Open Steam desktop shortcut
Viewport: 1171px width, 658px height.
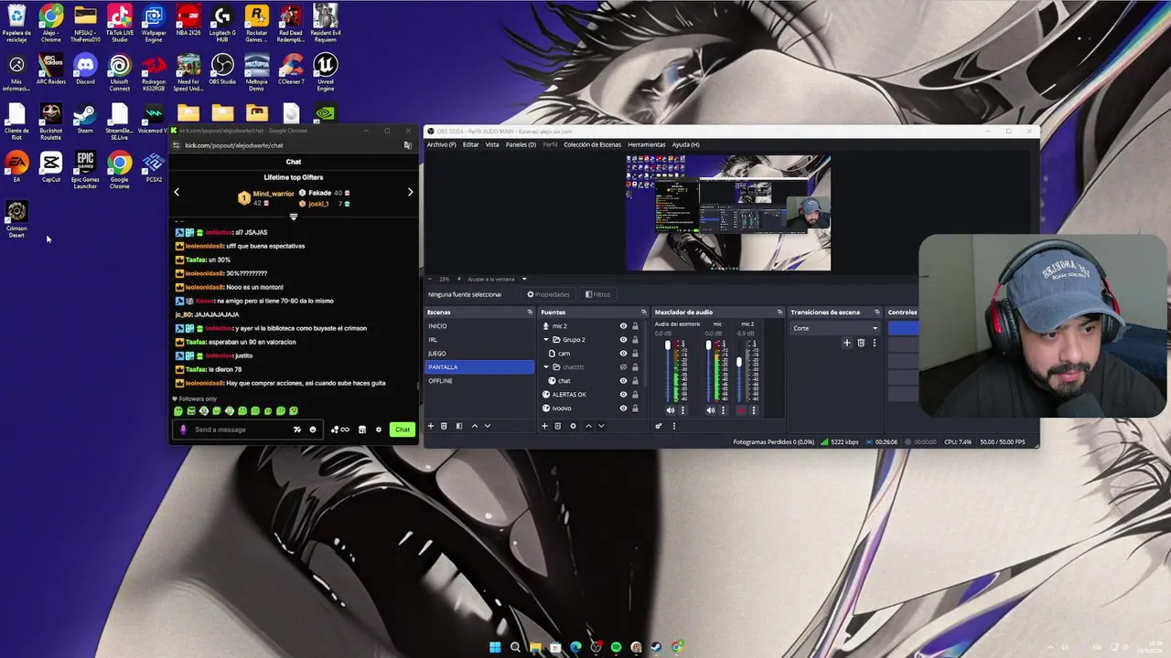85,117
